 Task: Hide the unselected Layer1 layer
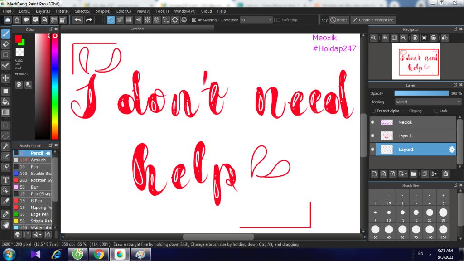click(x=372, y=136)
